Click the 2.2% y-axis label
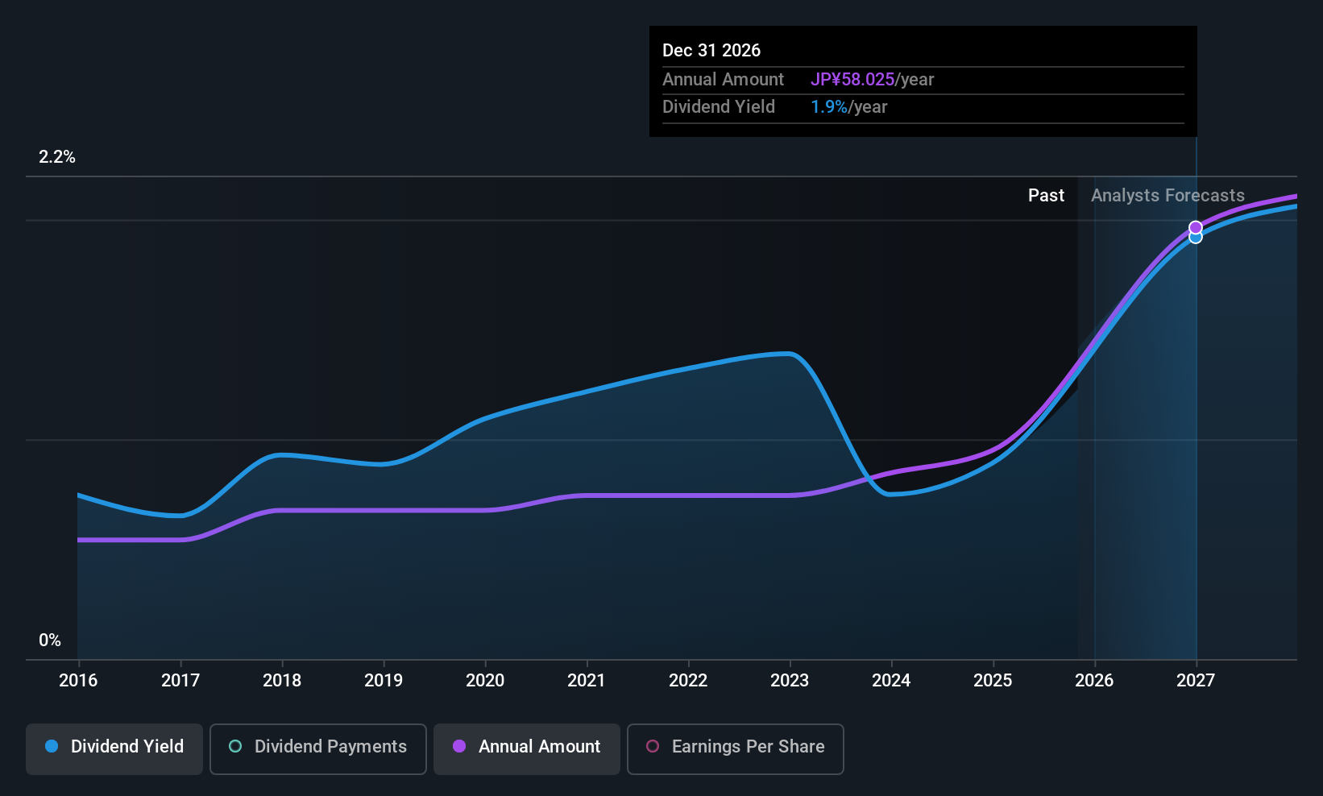The image size is (1323, 796). (x=57, y=157)
